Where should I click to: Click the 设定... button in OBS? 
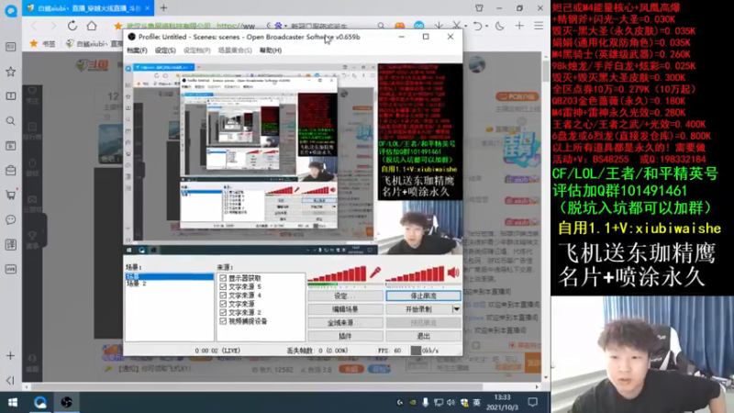click(346, 296)
